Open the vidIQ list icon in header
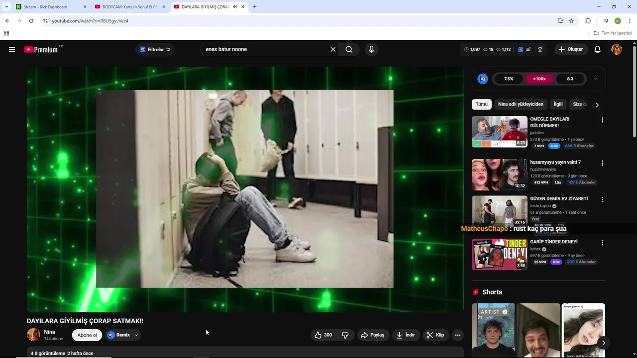Image resolution: width=637 pixels, height=358 pixels. [x=529, y=49]
